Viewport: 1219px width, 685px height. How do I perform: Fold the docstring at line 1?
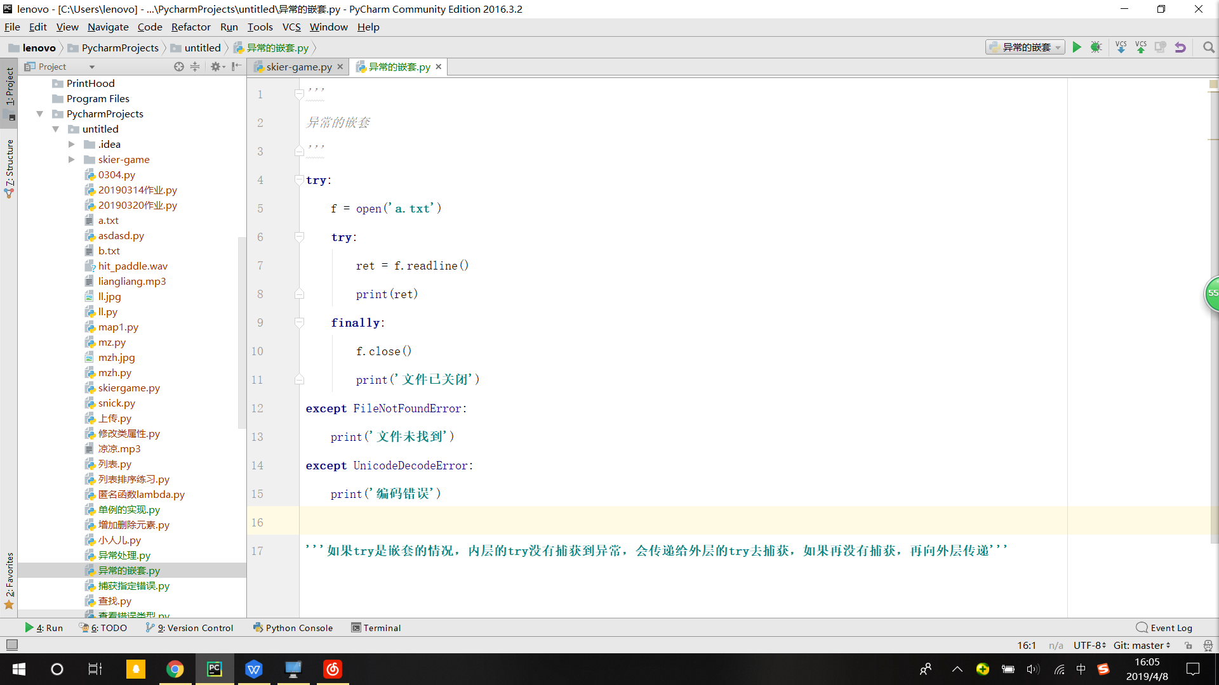pyautogui.click(x=299, y=95)
